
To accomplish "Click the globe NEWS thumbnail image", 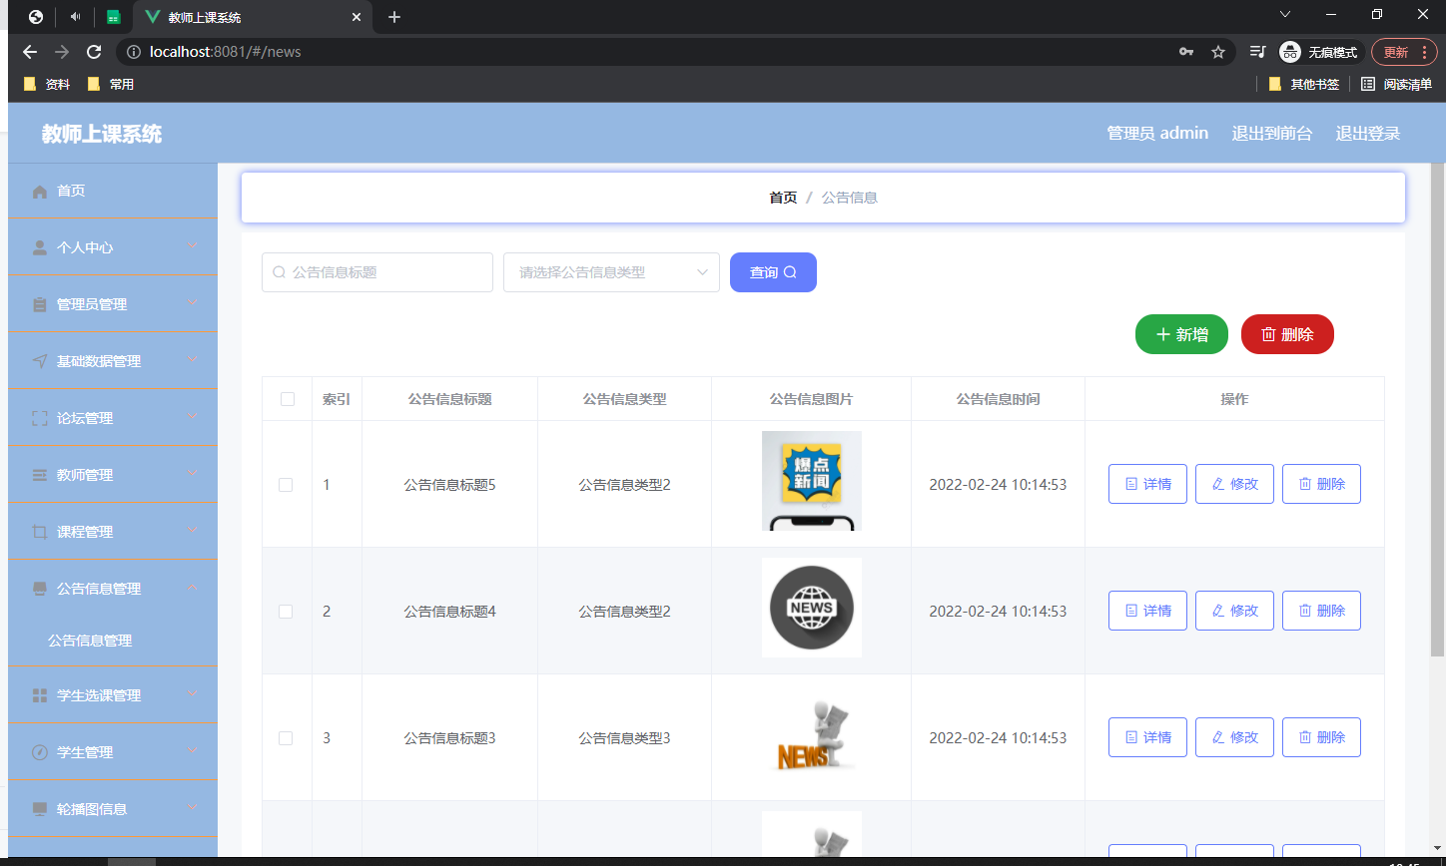I will (x=812, y=608).
